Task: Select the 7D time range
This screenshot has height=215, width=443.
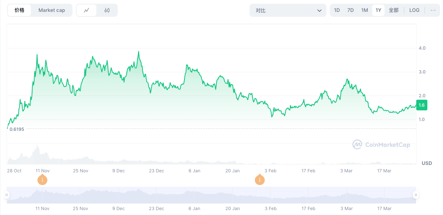Action: pyautogui.click(x=350, y=10)
